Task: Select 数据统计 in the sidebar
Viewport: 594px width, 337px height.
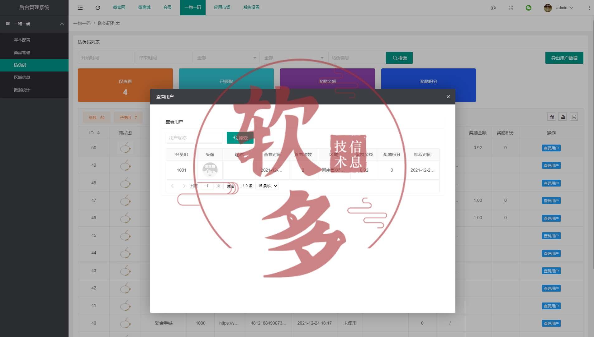Action: pyautogui.click(x=22, y=90)
